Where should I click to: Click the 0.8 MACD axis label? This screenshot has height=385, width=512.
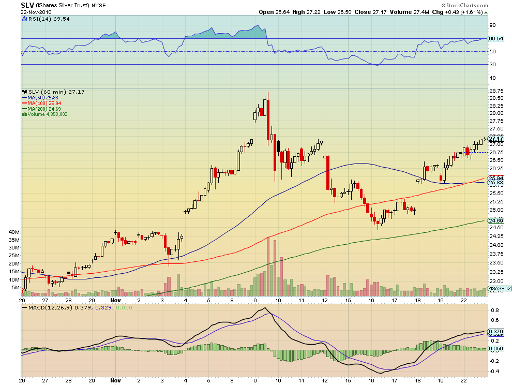495,310
